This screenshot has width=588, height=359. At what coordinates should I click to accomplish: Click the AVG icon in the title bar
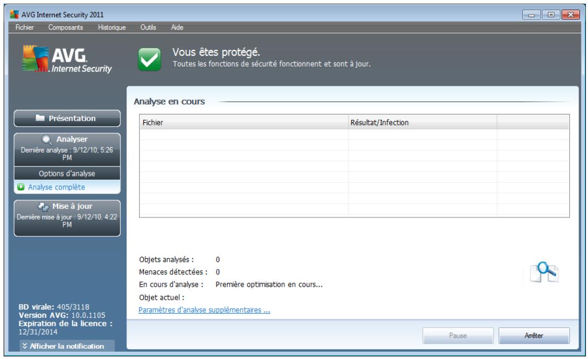[14, 15]
